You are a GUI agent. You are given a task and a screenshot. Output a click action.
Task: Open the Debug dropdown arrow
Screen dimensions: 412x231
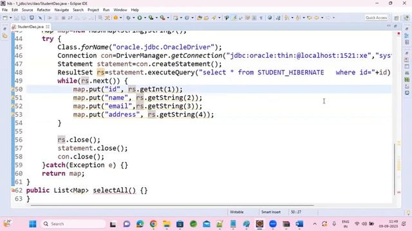pyautogui.click(x=133, y=18)
